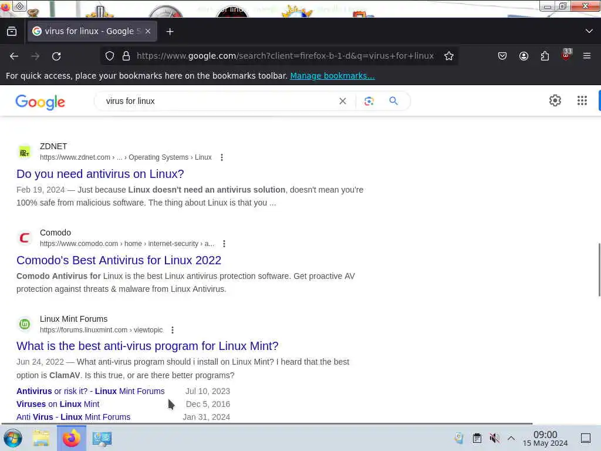Click the 'Jul 10, 2023' date

pyautogui.click(x=208, y=391)
